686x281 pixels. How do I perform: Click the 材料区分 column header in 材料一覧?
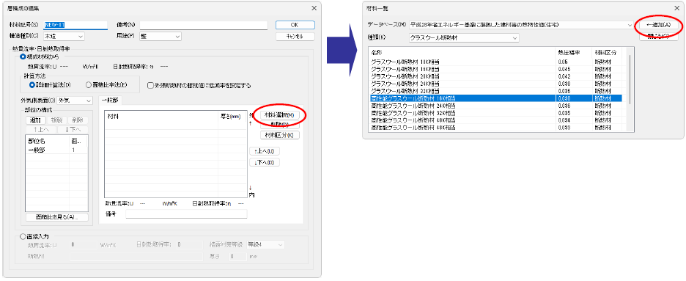tap(606, 52)
